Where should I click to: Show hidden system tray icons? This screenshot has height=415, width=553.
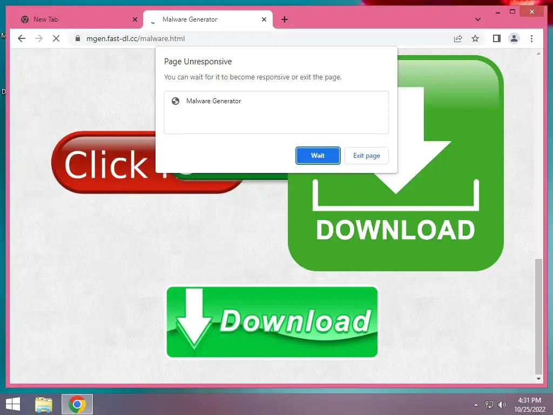tap(476, 405)
